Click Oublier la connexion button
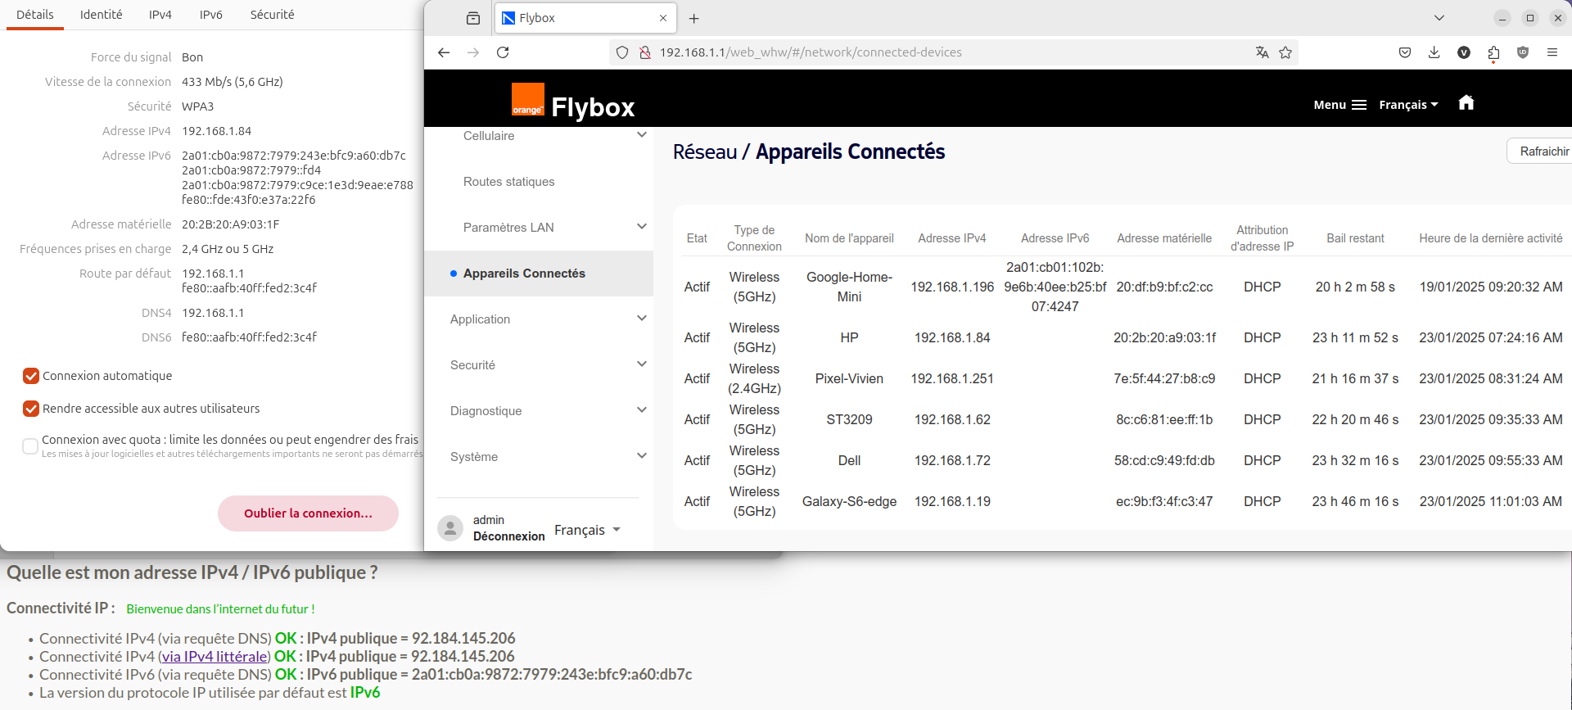Screen dimensions: 1572x710 pos(308,513)
